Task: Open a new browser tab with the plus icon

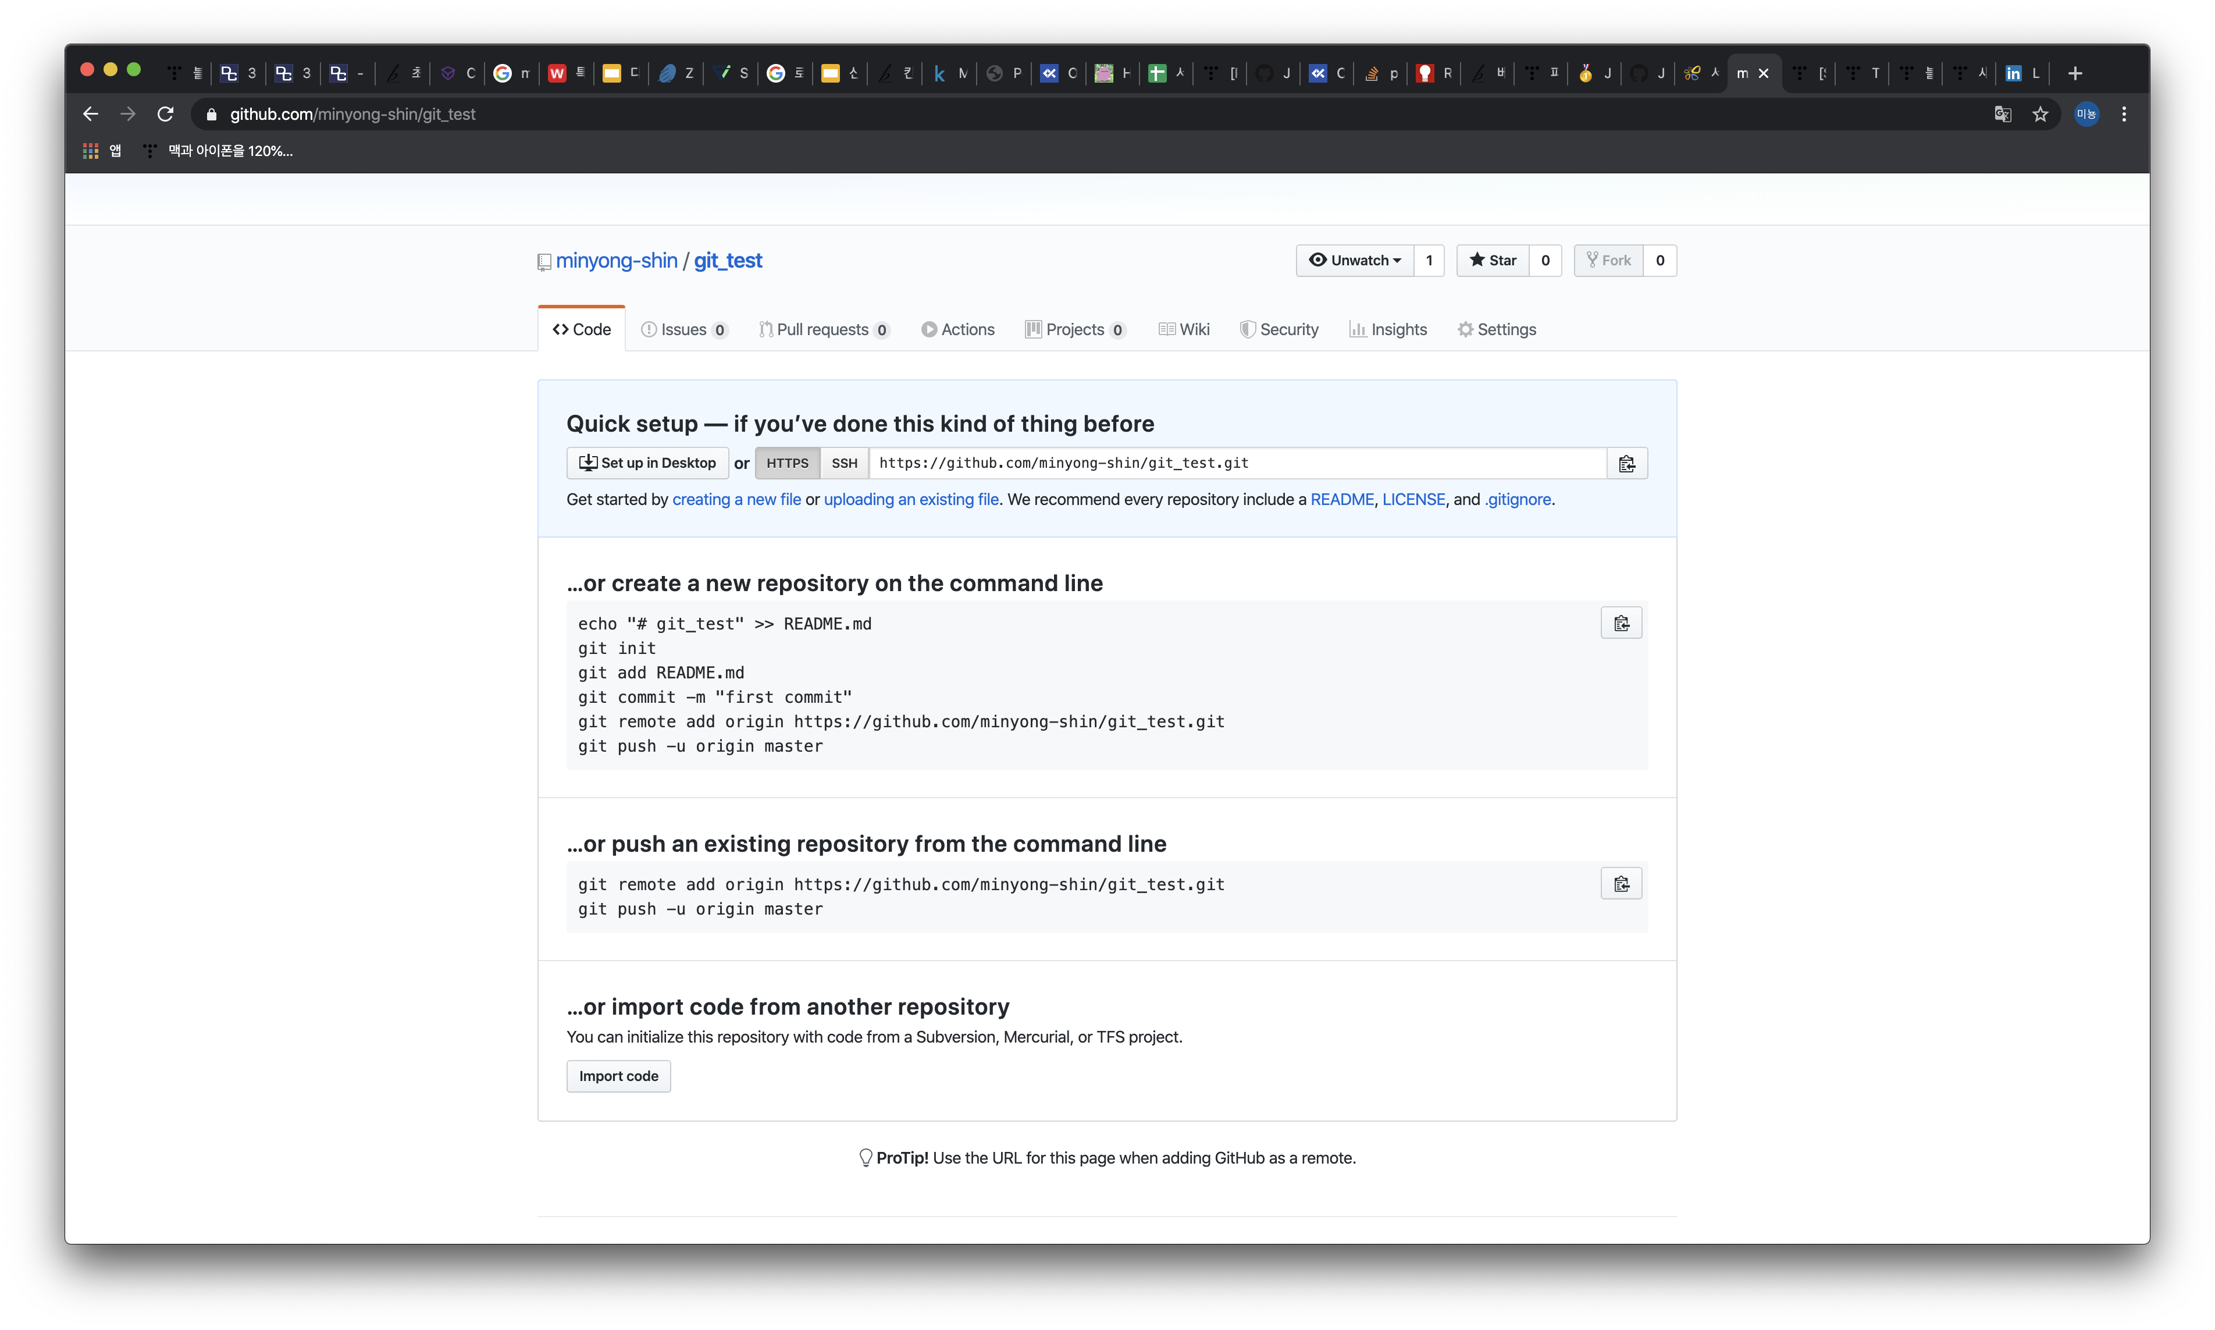Action: click(x=2075, y=73)
